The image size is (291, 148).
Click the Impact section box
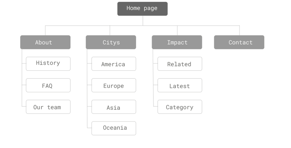click(177, 42)
